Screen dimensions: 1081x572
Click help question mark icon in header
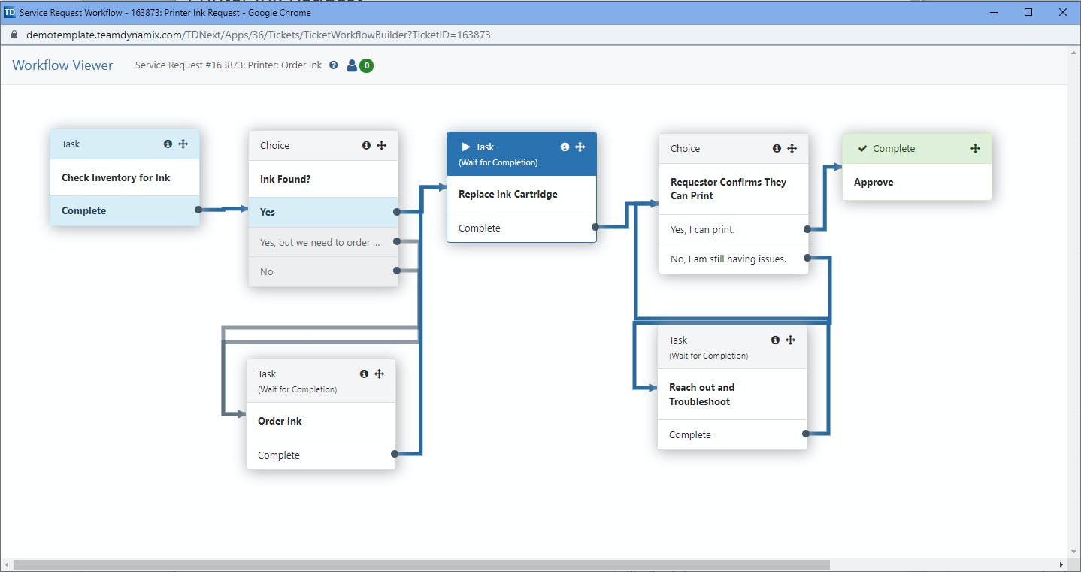coord(334,65)
